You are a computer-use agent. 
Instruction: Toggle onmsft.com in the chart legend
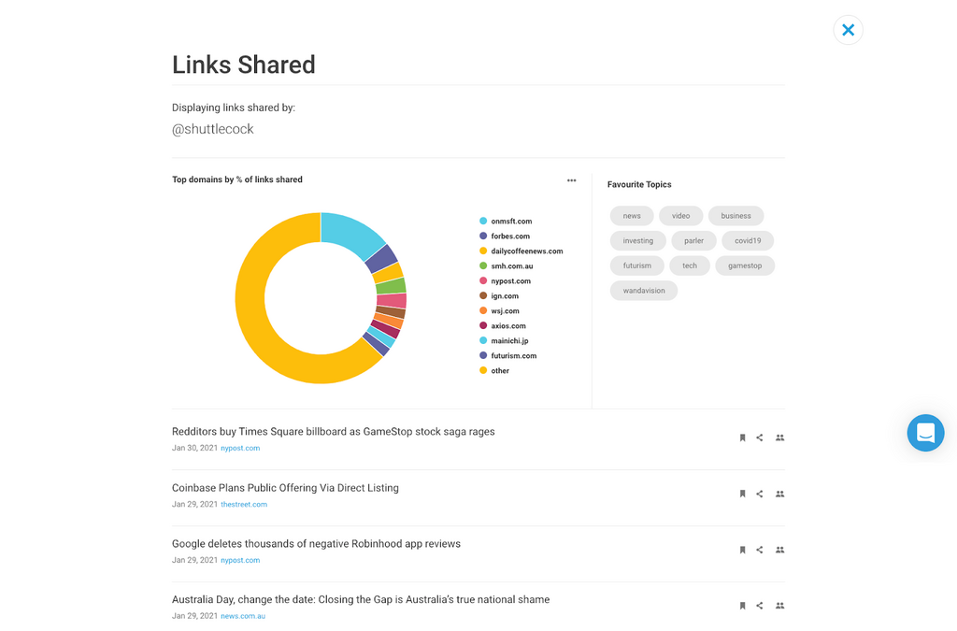coord(510,222)
